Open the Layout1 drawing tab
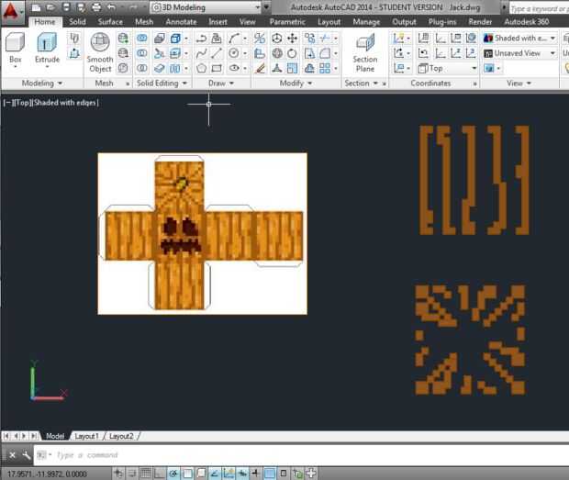569x480 pixels. 86,436
